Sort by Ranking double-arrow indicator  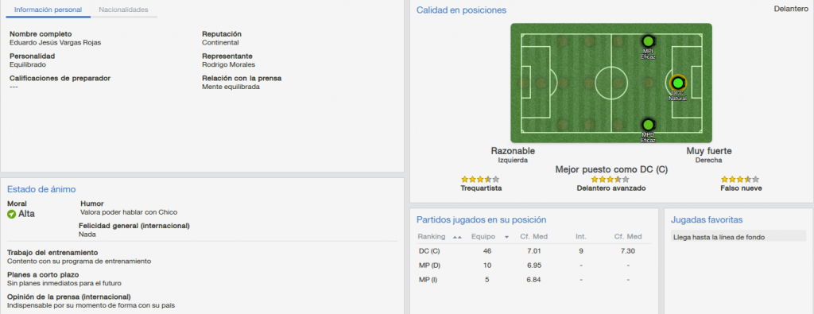point(457,237)
